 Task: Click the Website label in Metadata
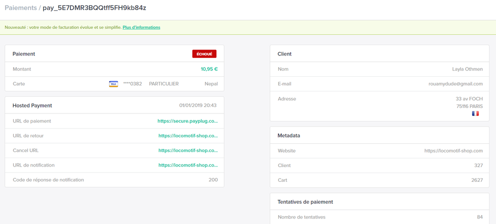(287, 151)
